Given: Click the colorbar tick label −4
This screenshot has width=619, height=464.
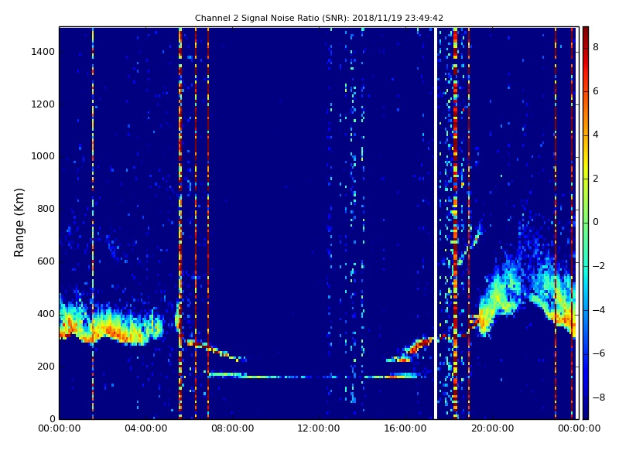Looking at the screenshot, I should [599, 310].
